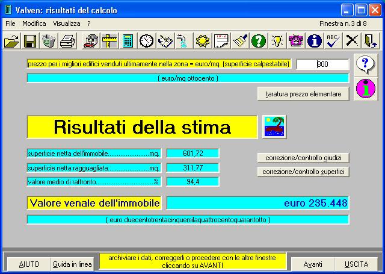Save data with the floppy disk icon
The width and height of the screenshot is (385, 274).
(30, 41)
